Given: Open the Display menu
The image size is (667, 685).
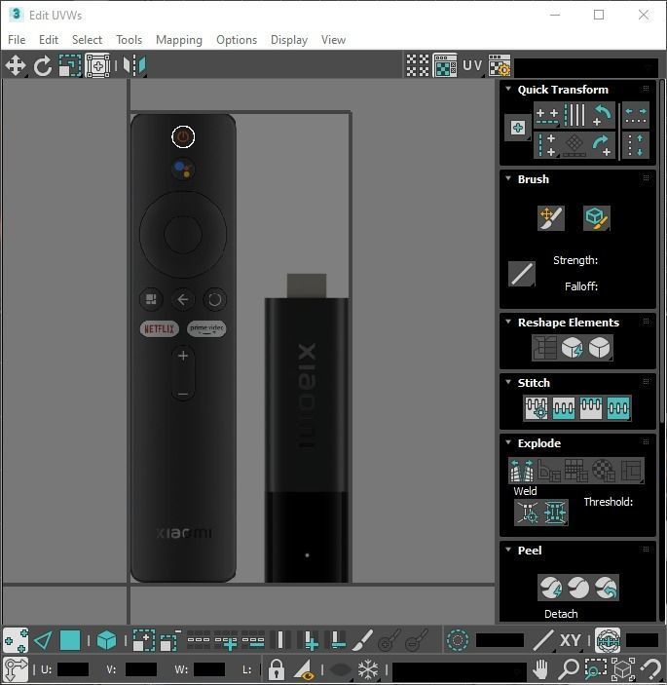Looking at the screenshot, I should [x=289, y=40].
